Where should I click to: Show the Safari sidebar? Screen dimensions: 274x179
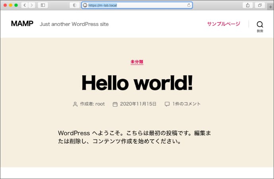tap(42, 5)
